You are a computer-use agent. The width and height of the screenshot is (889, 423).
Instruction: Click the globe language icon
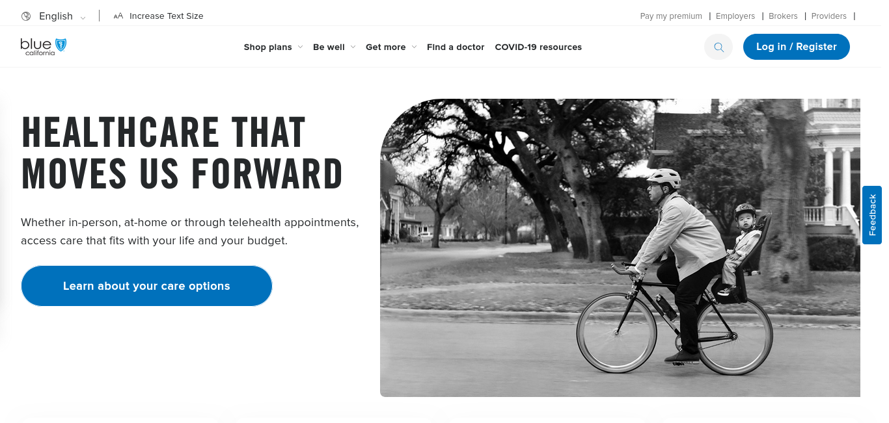(26, 16)
